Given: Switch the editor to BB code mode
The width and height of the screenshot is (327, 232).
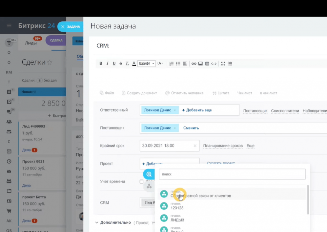Looking at the screenshot, I should coord(229,64).
